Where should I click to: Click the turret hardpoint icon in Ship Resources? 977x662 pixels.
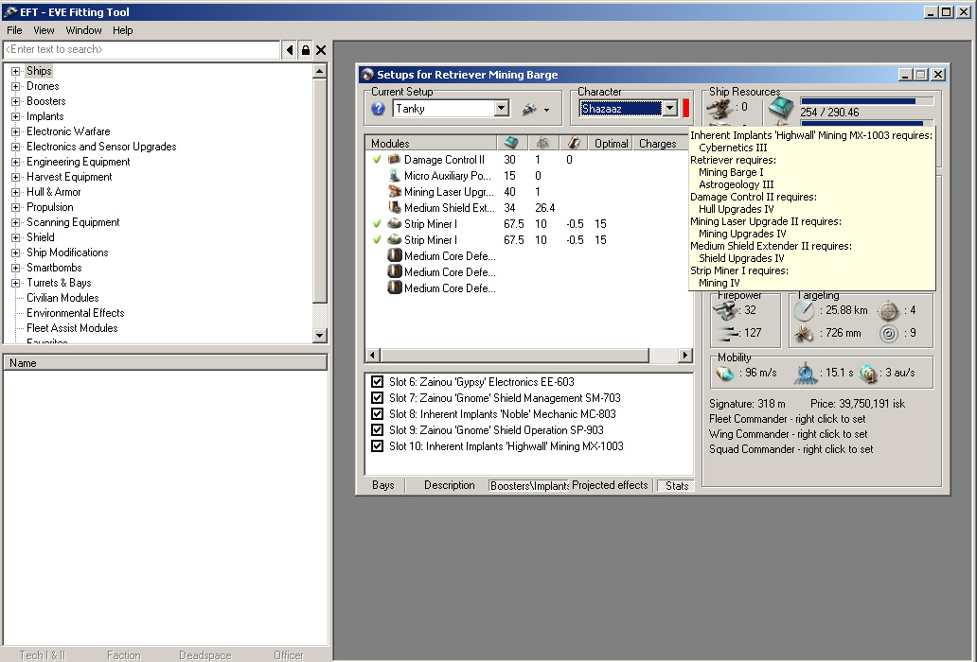click(719, 108)
